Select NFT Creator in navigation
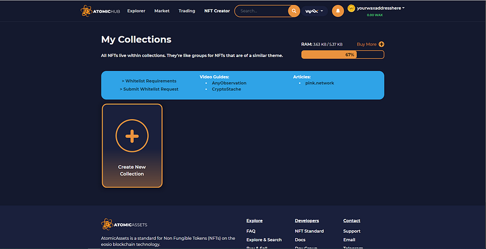Screen dimensions: 486x249 coord(217,11)
